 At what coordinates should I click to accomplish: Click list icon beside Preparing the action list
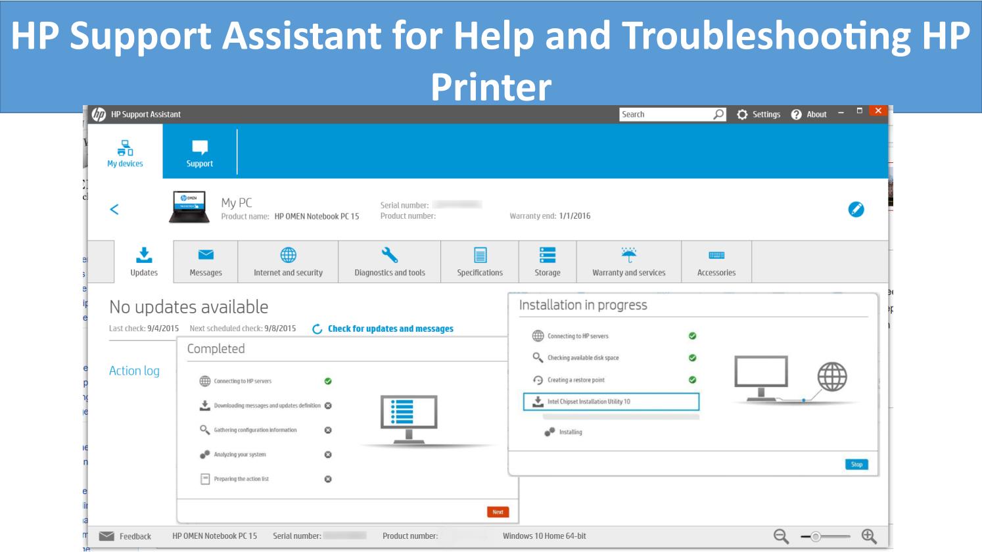click(x=205, y=479)
